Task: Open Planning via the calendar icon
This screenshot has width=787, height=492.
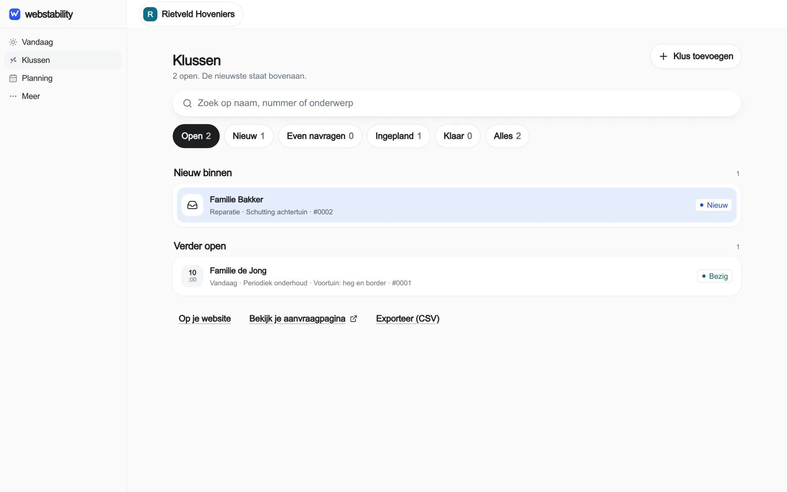Action: coord(13,78)
